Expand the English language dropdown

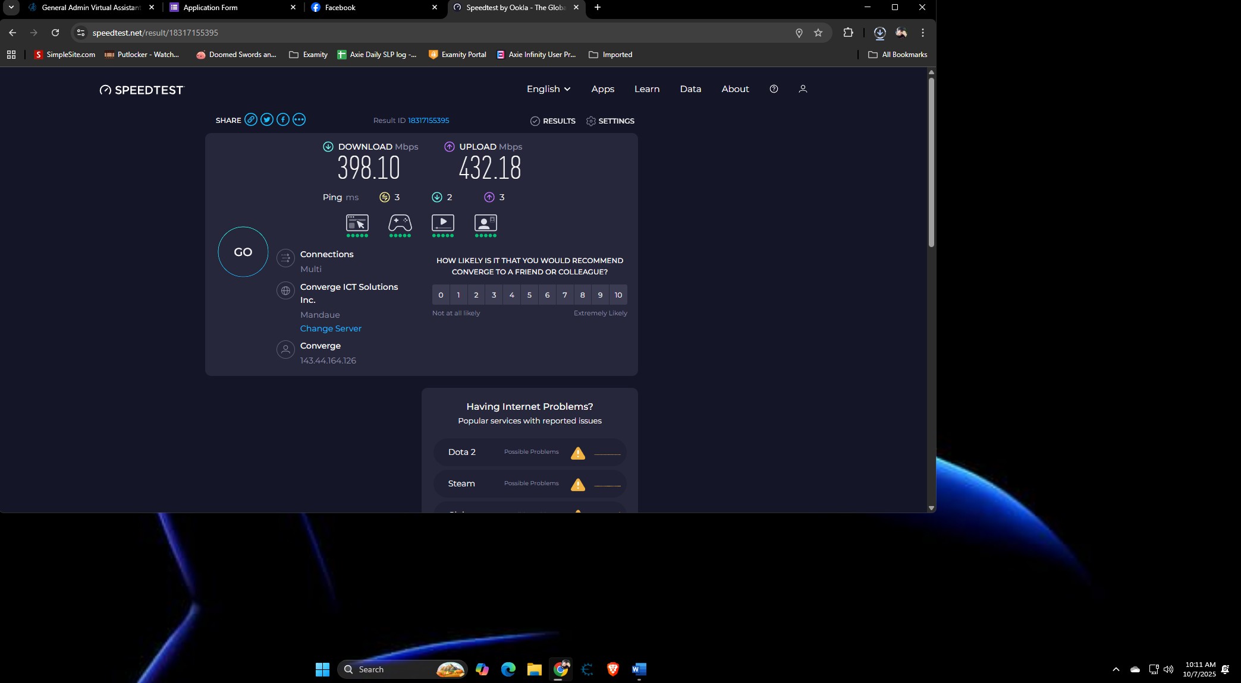tap(548, 89)
